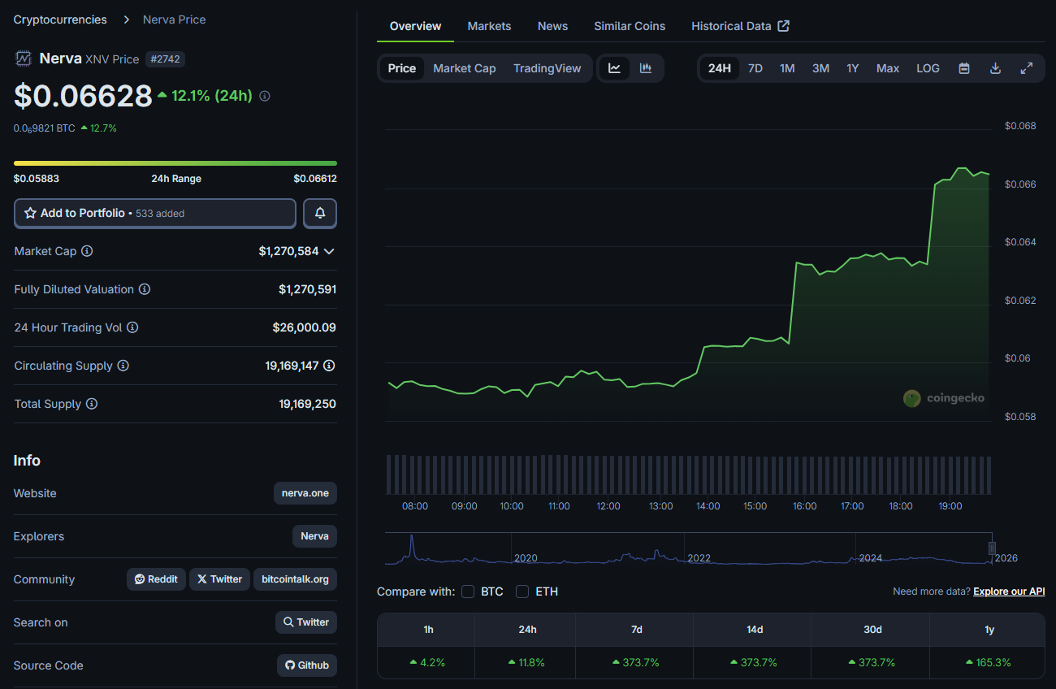Switch to the Similar Coins tab

[630, 26]
